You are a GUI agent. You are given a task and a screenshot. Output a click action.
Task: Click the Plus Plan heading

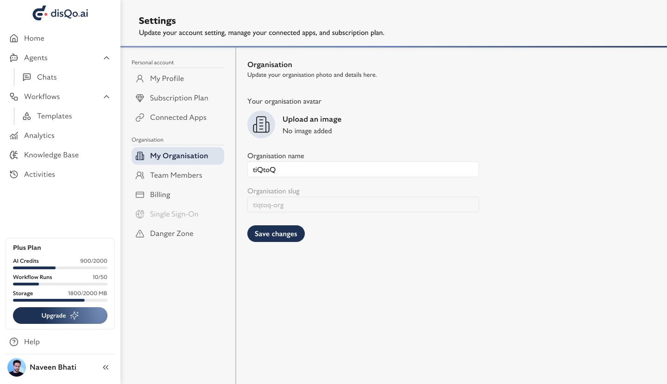[27, 248]
